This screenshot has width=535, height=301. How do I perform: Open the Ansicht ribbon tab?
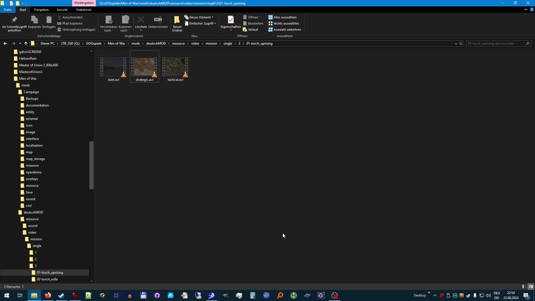pyautogui.click(x=62, y=10)
